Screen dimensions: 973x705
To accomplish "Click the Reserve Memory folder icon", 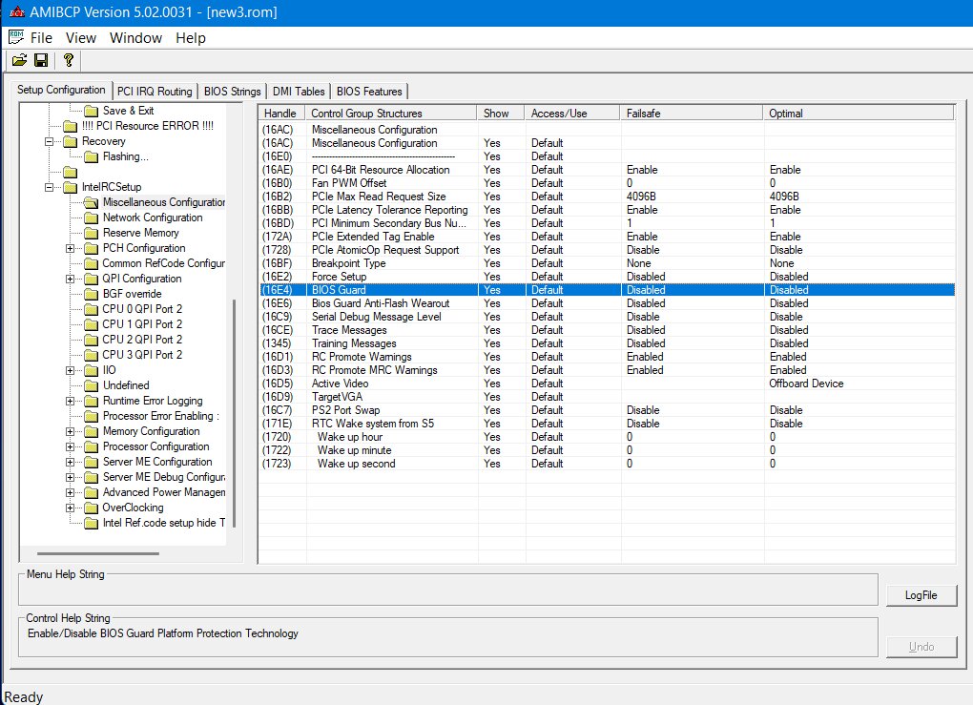I will tap(92, 234).
